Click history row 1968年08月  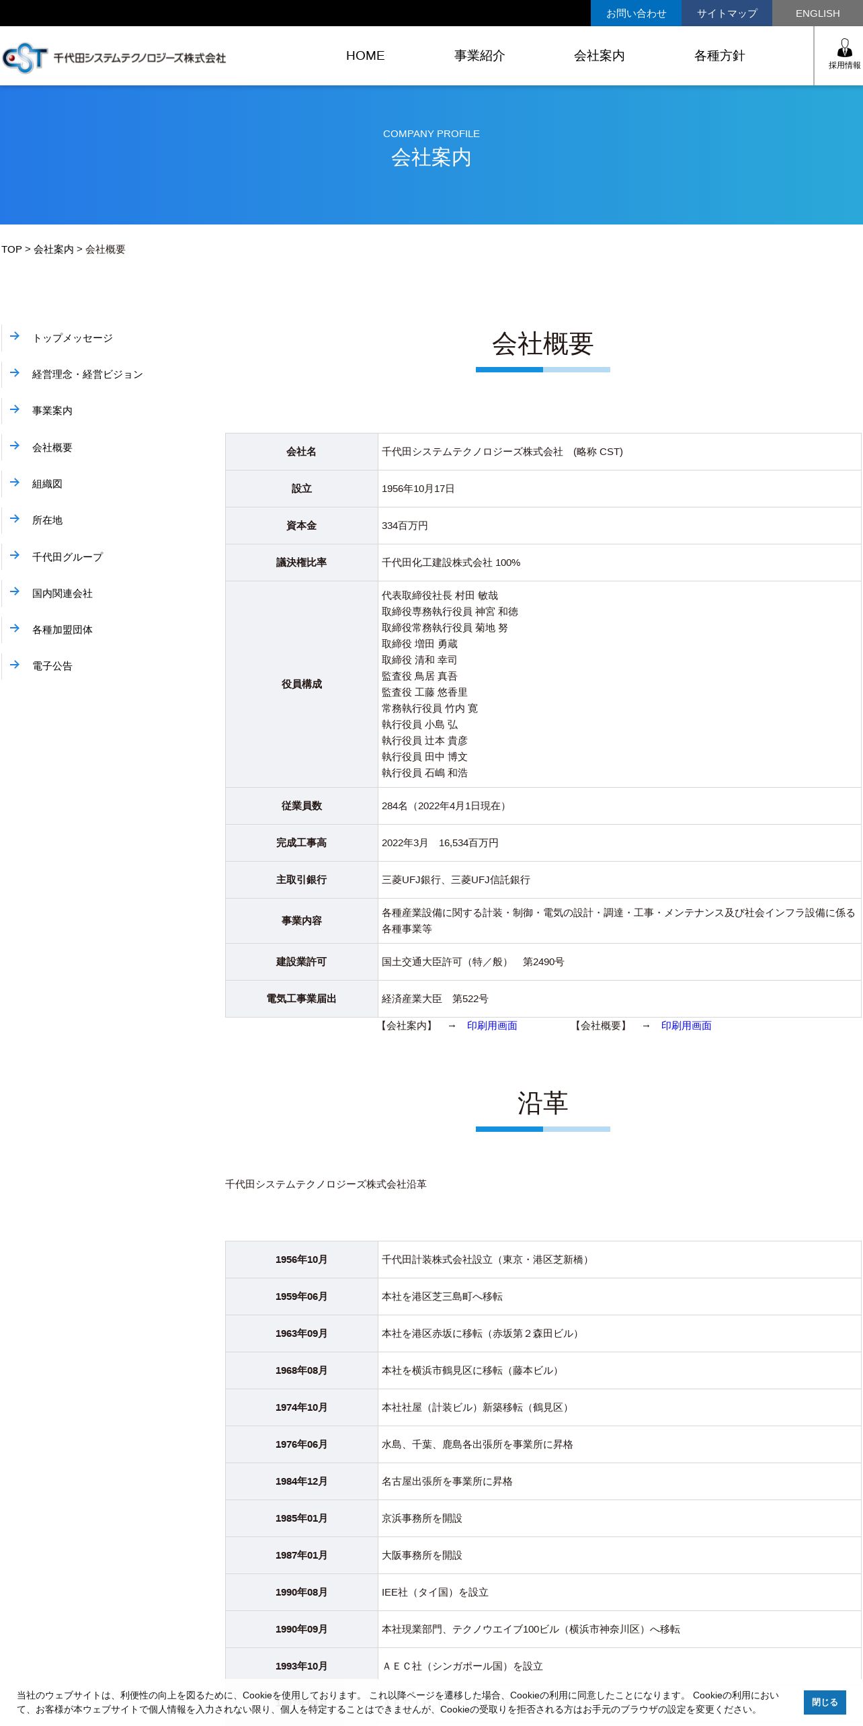tap(543, 1370)
